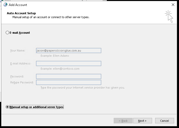Screen dimensions: 179x128
Task: Click the 'Example: ellen@contoso.com' hint text
Action: coord(60,69)
